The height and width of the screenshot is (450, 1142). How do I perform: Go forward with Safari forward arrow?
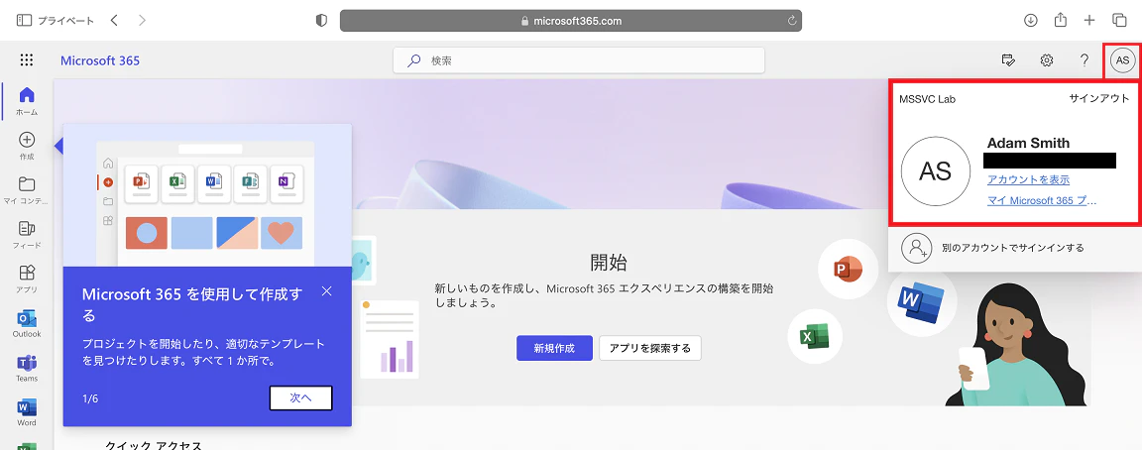[142, 21]
